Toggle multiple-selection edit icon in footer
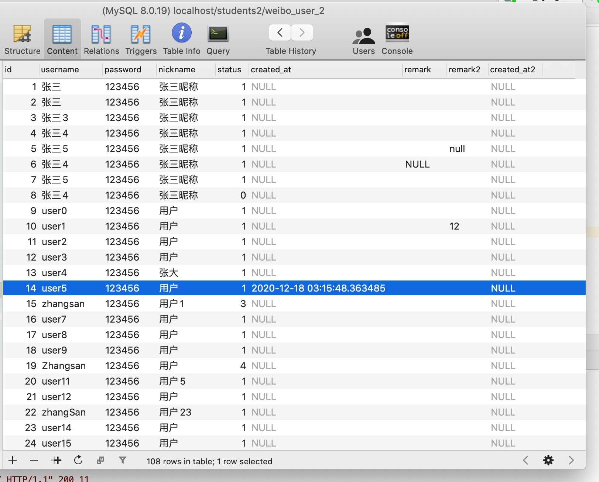Screen dimensions: 599x482 pos(100,460)
